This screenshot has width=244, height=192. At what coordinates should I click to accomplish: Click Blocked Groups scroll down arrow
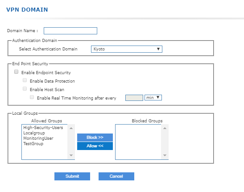click(165, 155)
